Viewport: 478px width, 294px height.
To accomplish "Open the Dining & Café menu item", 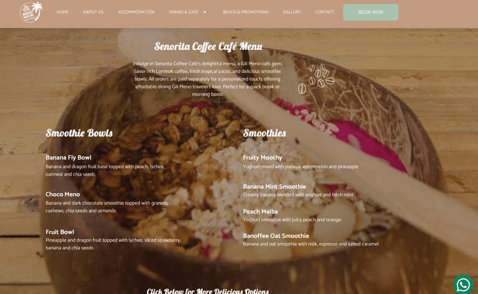I will (184, 12).
